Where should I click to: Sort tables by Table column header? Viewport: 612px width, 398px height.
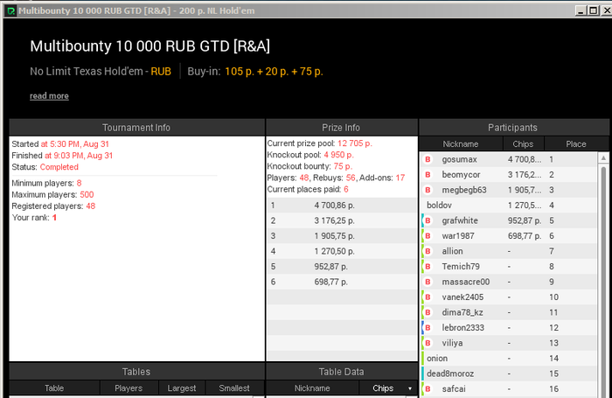click(54, 388)
